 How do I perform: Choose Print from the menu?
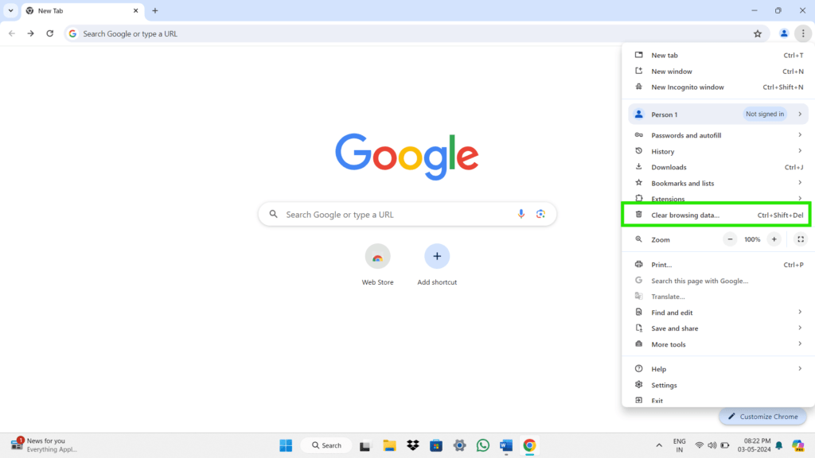(x=719, y=264)
